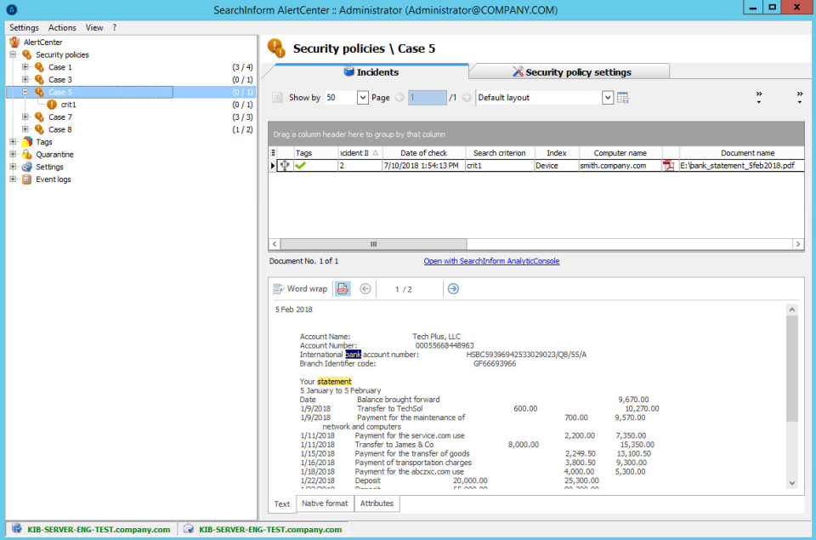Switch to the Native format tab

click(324, 503)
